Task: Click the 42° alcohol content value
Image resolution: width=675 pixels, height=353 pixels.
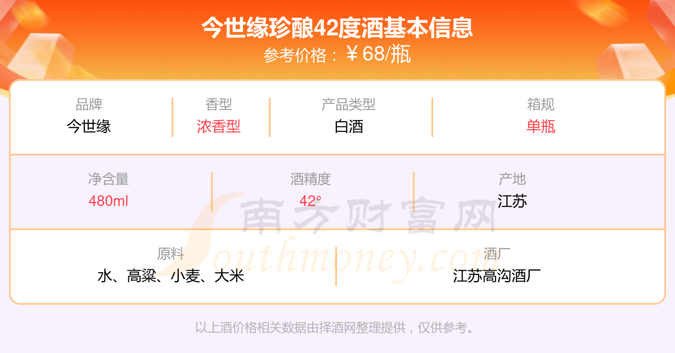Action: click(310, 201)
